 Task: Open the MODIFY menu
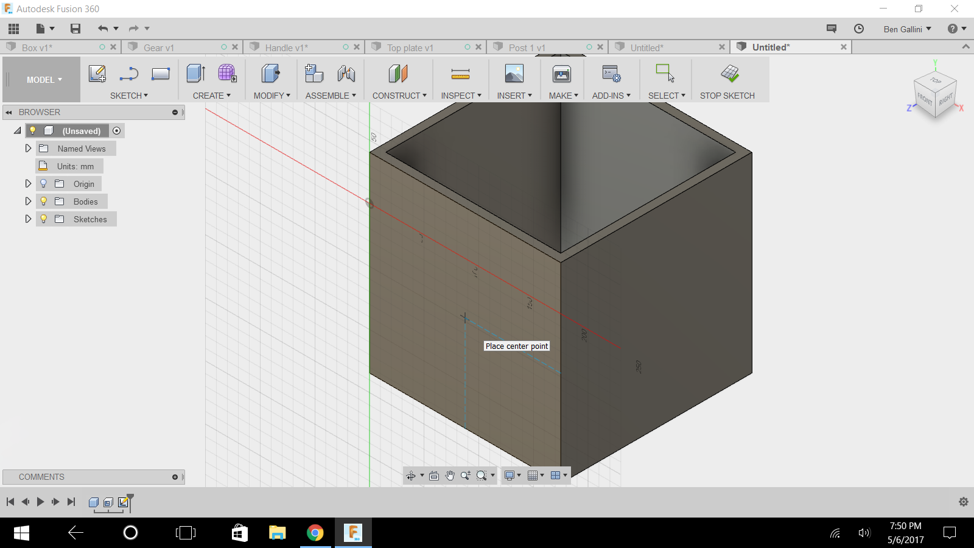click(x=272, y=96)
